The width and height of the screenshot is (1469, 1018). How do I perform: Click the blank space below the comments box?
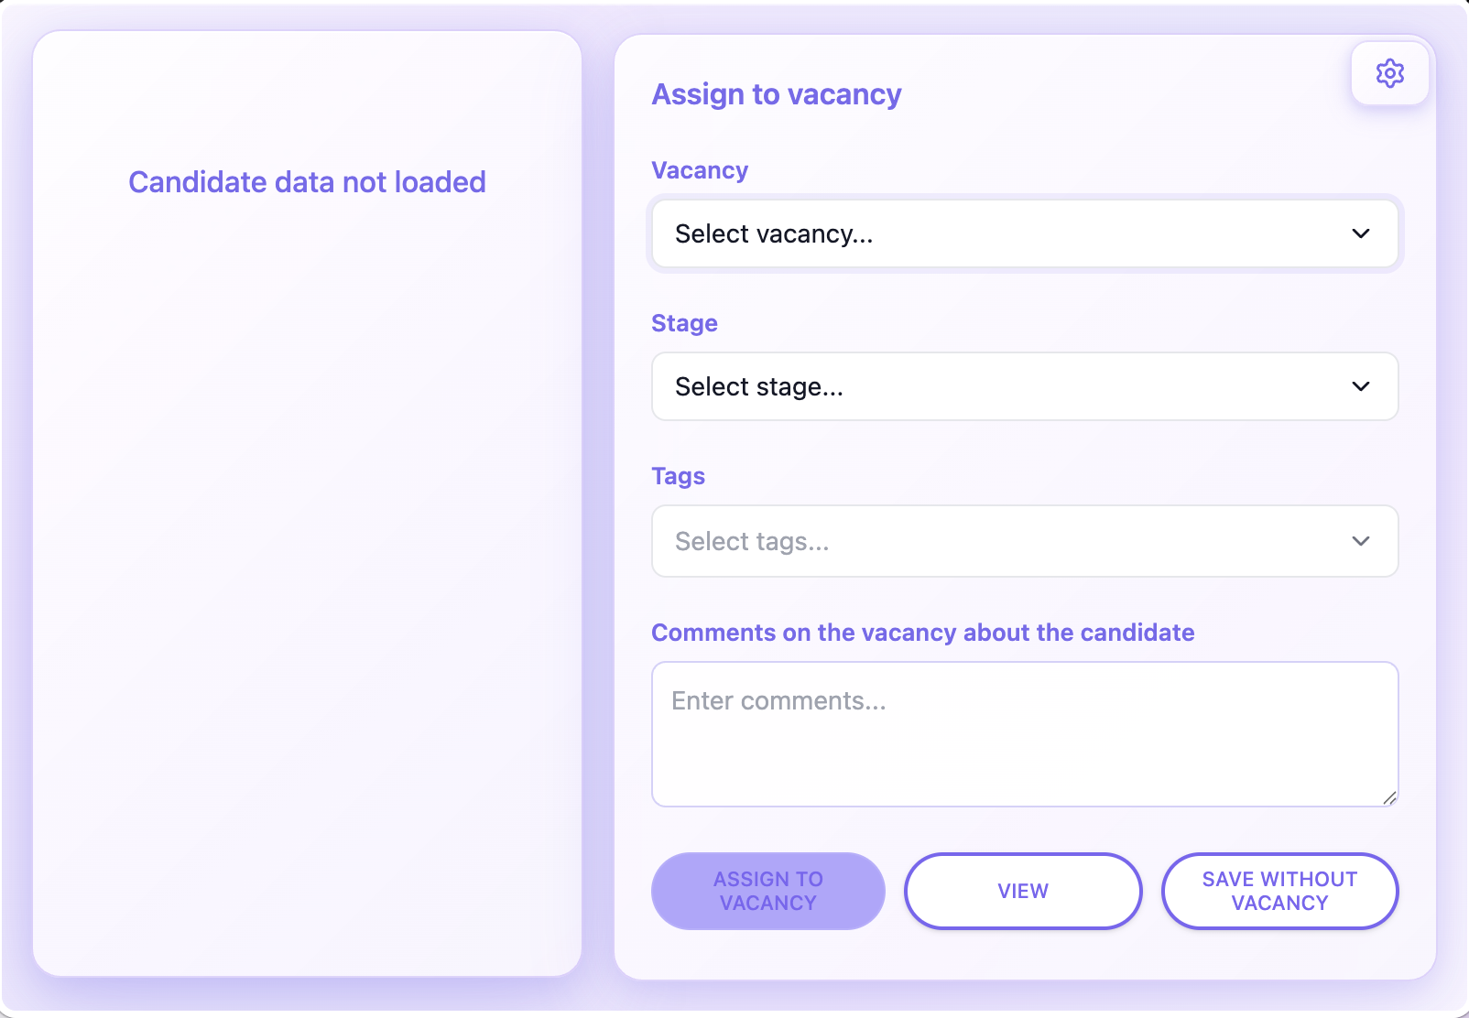1024,829
